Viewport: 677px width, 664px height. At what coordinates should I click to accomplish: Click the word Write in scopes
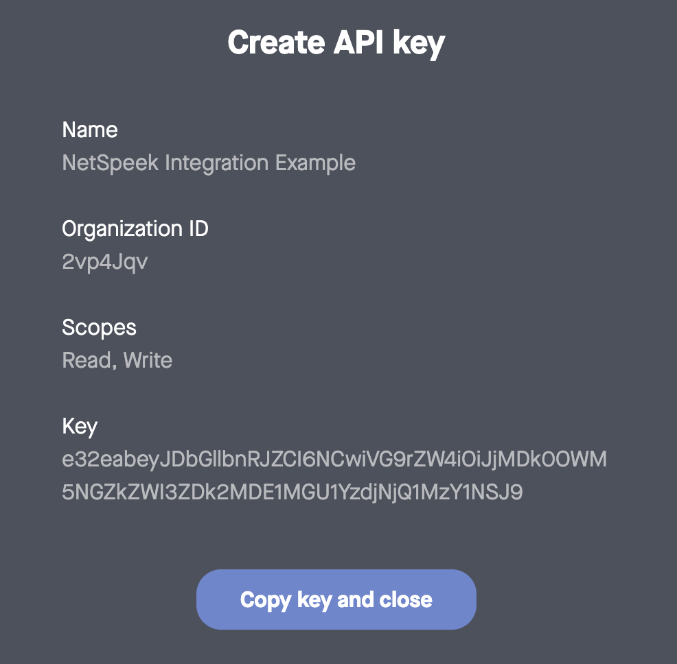(x=148, y=360)
